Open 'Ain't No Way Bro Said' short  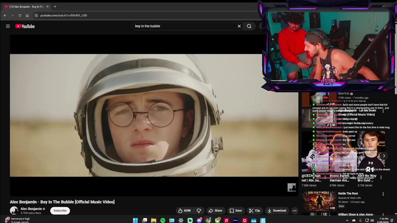coord(371,152)
